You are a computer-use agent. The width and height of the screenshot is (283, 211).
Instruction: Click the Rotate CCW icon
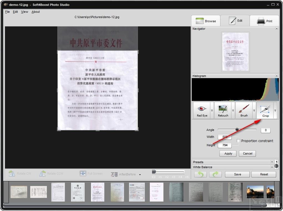pyautogui.click(x=42, y=173)
